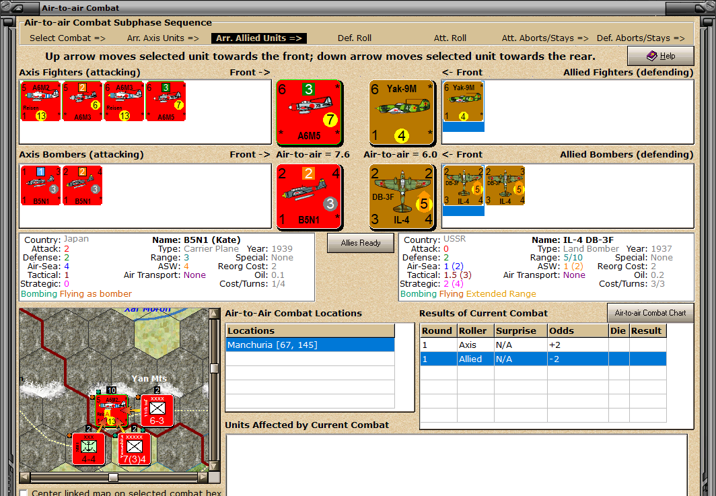Click the Locations column header
This screenshot has height=496, width=716.
pos(310,330)
